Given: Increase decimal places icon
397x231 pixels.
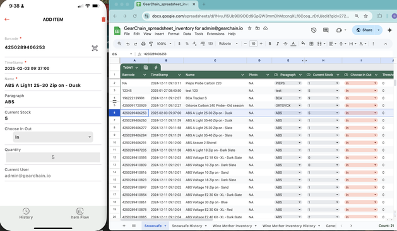Looking at the screenshot, I should pos(203,43).
